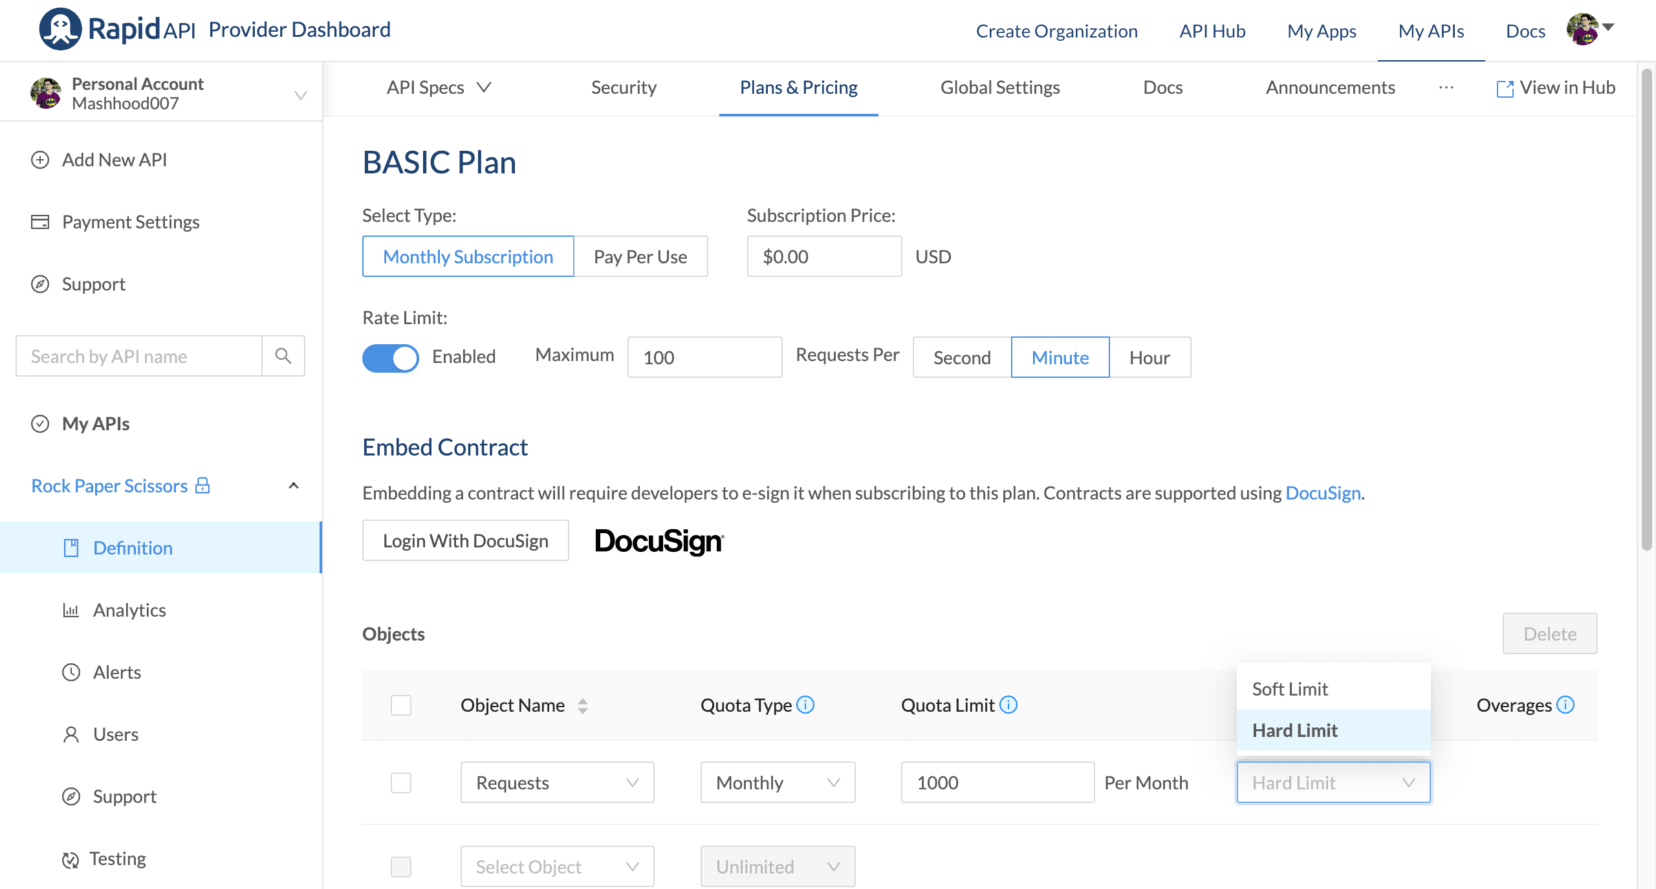Click the My APIs checkmark icon
This screenshot has height=889, width=1656.
[40, 424]
